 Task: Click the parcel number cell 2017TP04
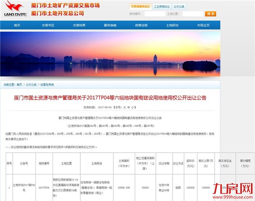point(44,187)
